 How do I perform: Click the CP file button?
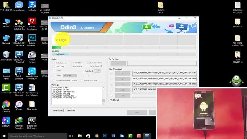[x=123, y=85]
